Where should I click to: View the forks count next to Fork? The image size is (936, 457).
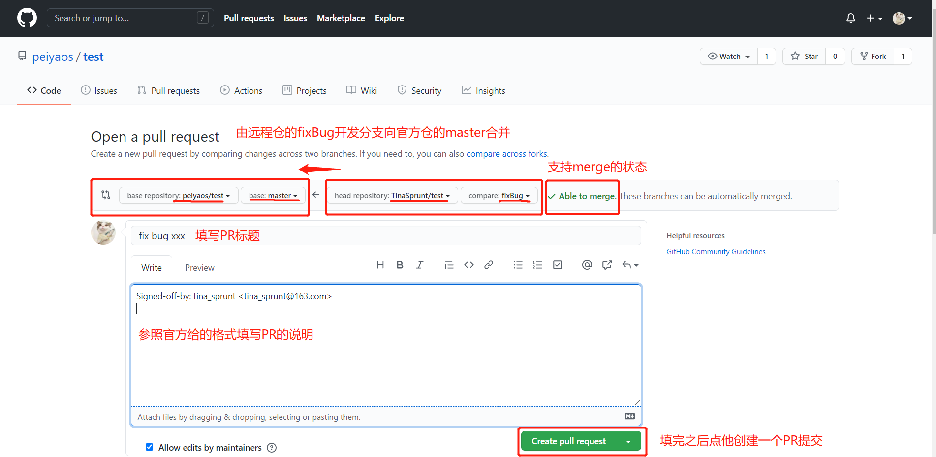[903, 56]
